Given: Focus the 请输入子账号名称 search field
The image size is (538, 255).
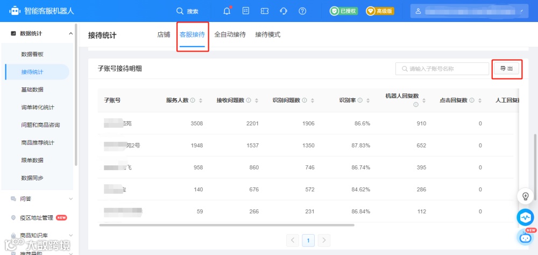Looking at the screenshot, I should (442, 69).
